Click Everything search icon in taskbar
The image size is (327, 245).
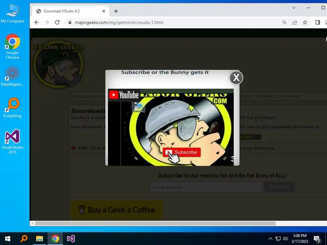point(24,239)
